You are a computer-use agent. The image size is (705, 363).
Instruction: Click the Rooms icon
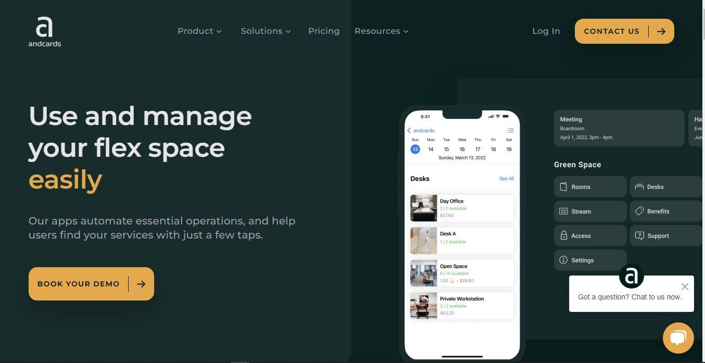(563, 187)
